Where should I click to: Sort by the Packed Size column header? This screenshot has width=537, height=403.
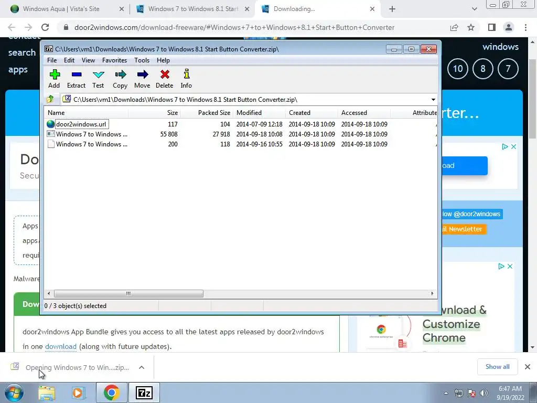(207, 113)
